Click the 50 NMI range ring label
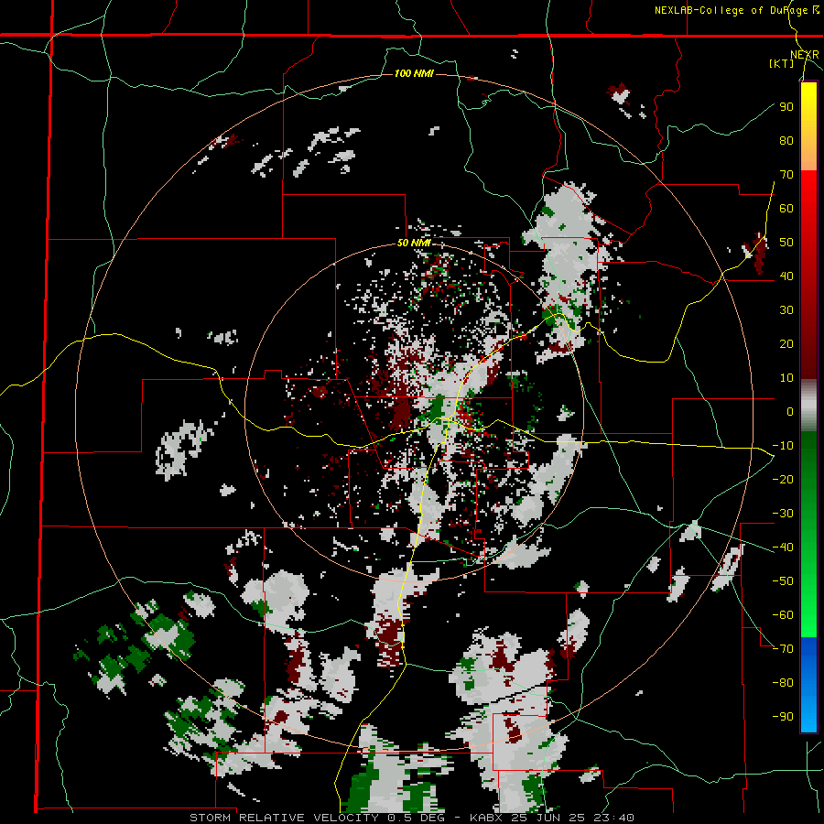 414,243
